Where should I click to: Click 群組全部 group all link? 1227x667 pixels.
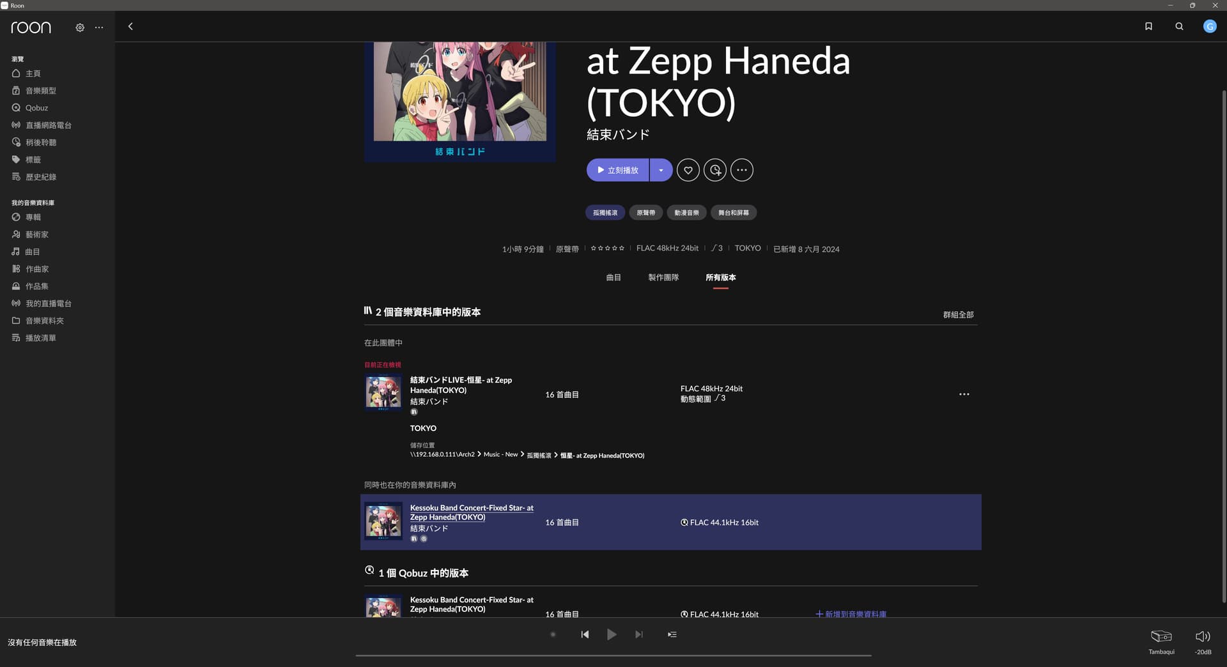tap(959, 315)
